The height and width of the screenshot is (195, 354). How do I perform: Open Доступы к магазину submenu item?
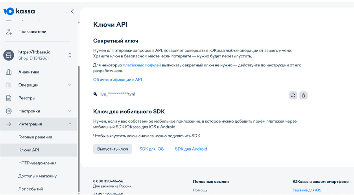click(37, 176)
